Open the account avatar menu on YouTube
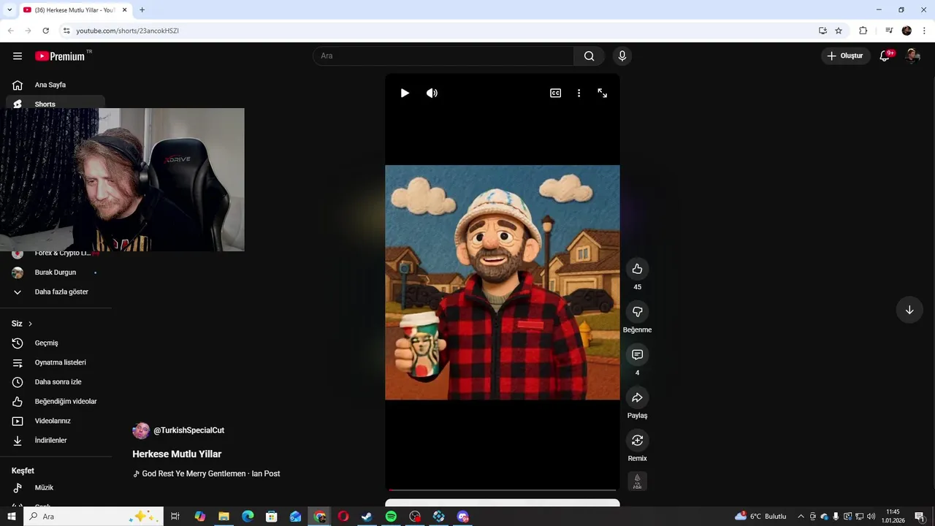935x526 pixels. 912,56
